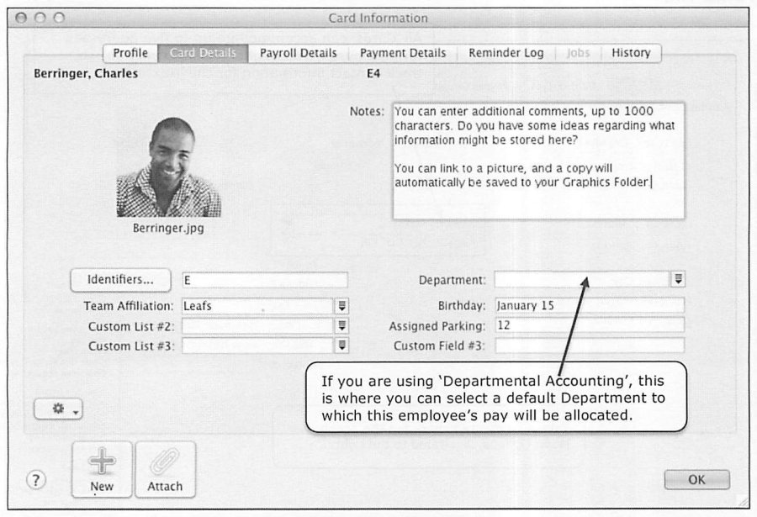Click the Berringer, Charles name heading
This screenshot has width=757, height=517.
tap(86, 73)
